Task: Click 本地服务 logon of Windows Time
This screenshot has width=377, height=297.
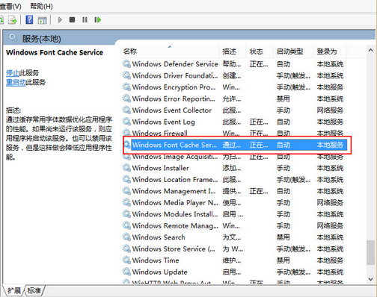Action: tap(330, 260)
